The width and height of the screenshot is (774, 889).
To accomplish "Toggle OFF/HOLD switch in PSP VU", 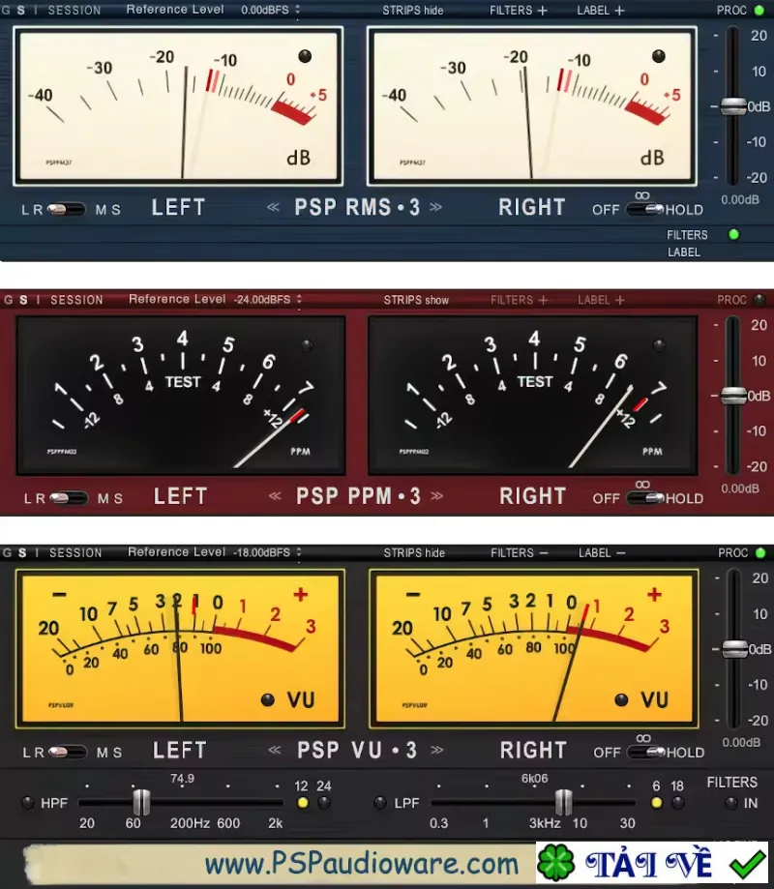I will tap(646, 753).
